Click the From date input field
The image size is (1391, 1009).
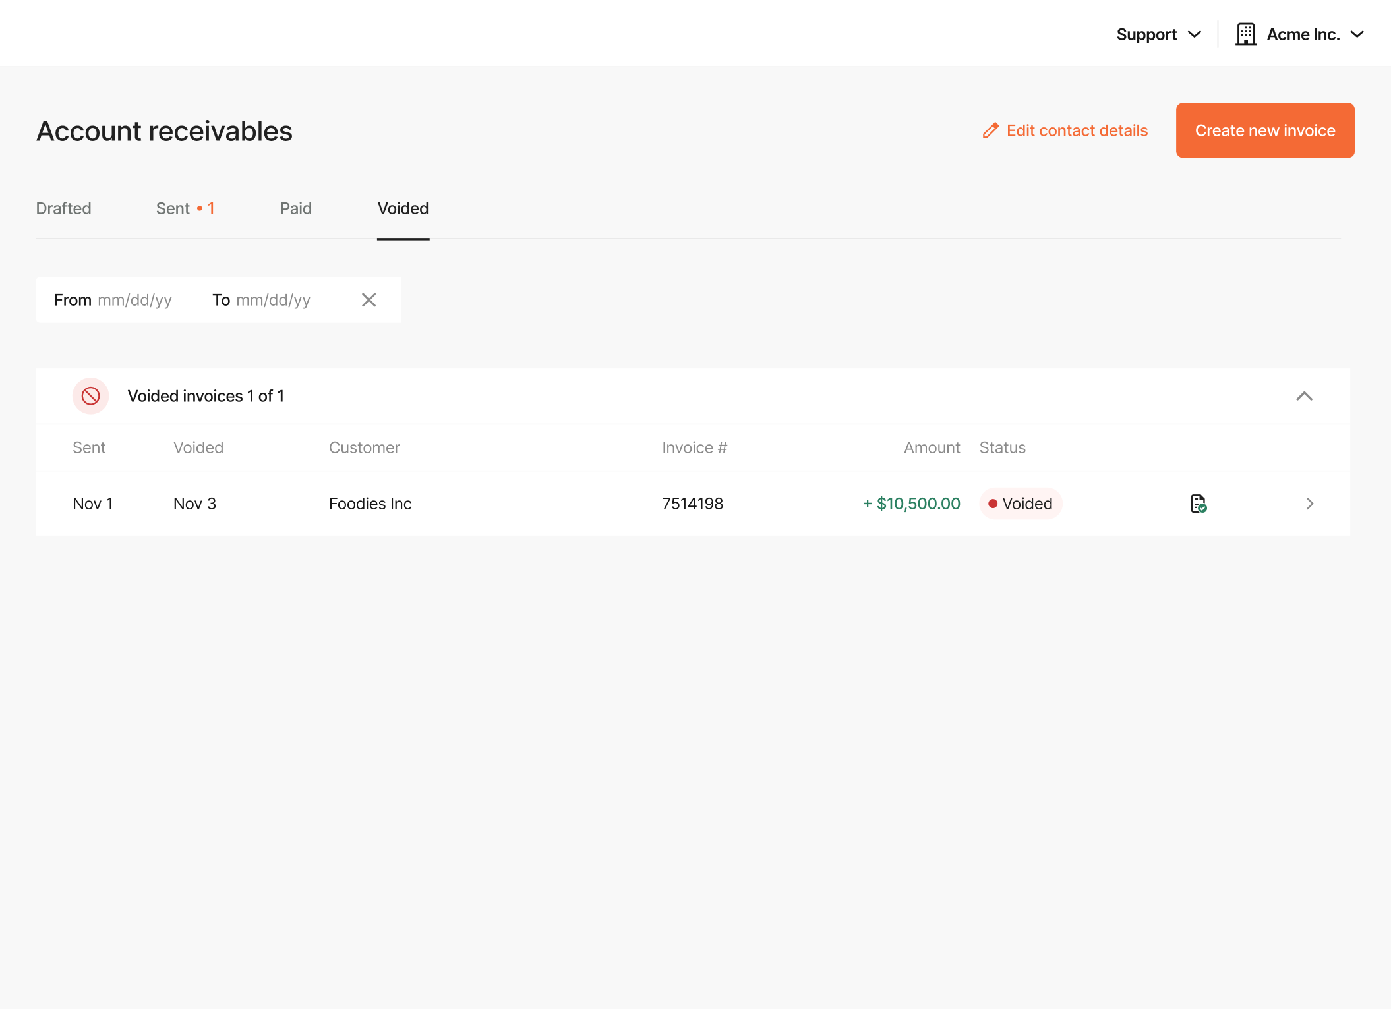point(113,300)
